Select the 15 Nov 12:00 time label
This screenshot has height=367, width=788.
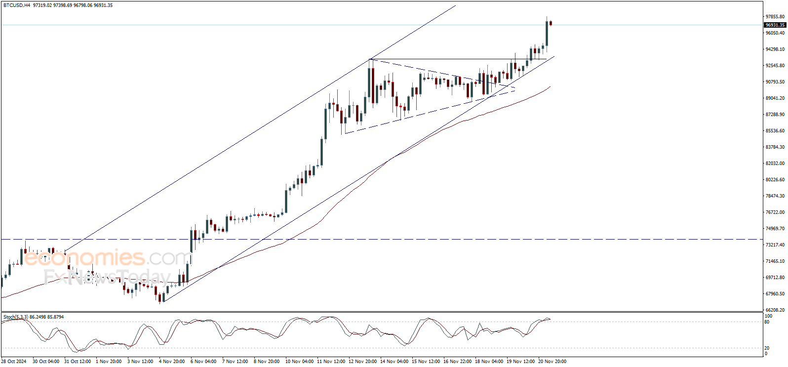pos(426,362)
